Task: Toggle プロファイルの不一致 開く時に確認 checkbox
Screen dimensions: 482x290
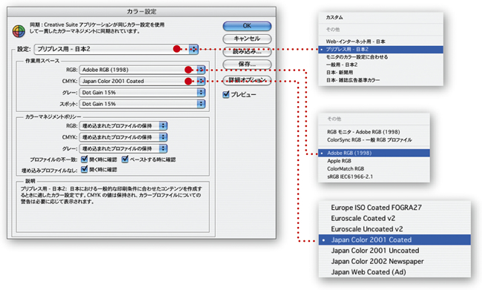Action: tap(85, 159)
